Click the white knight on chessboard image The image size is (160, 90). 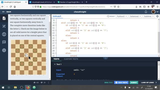pos(26,55)
